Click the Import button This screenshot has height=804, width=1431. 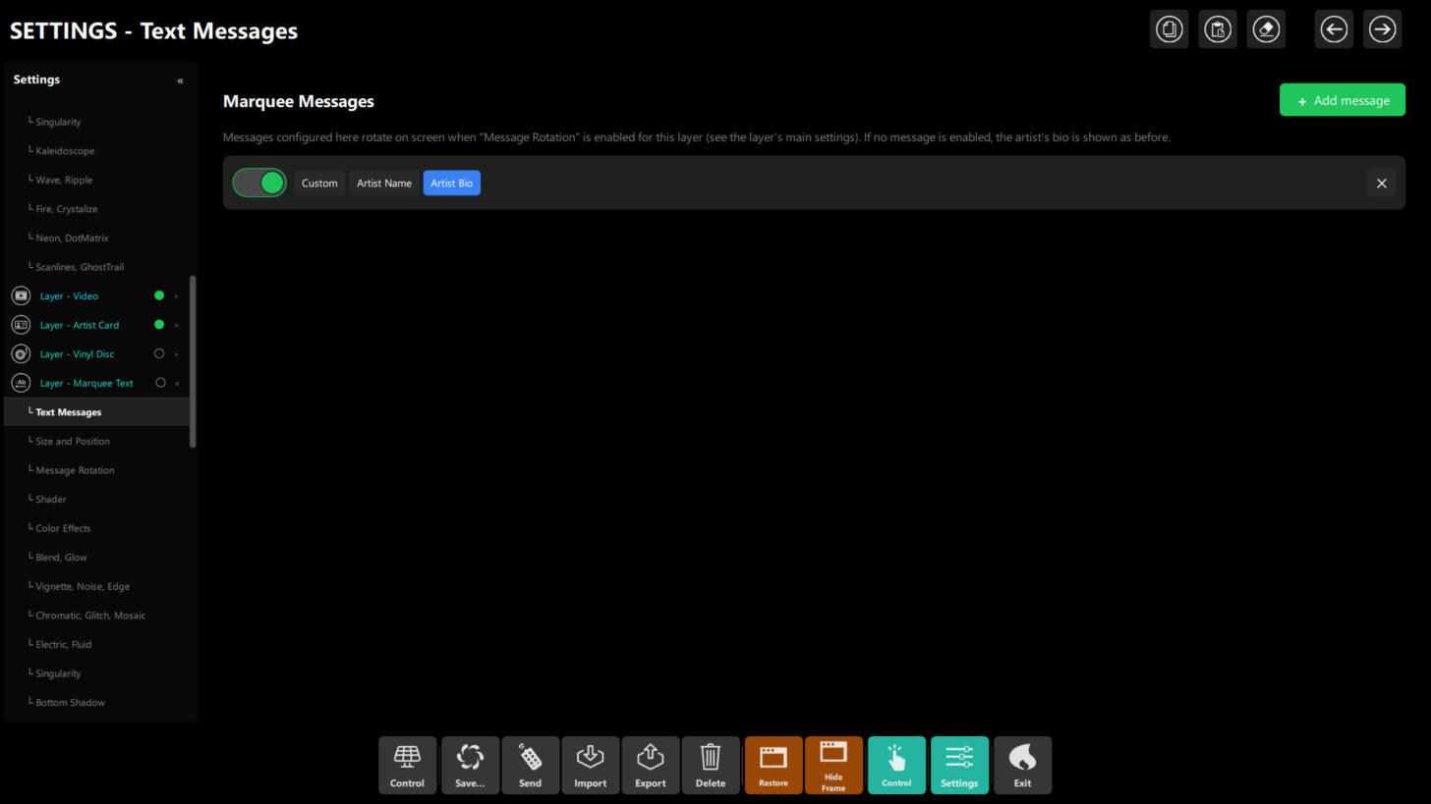[590, 765]
